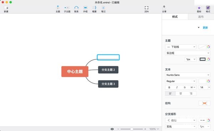Open the Nunito Sans font dropdown
The width and height of the screenshot is (214, 131).
[x=188, y=75]
